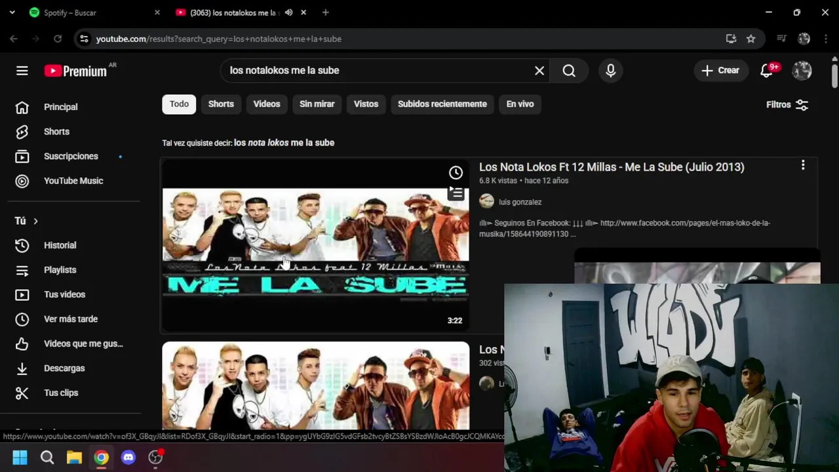
Task: Close the Spotify tab
Action: tap(157, 12)
